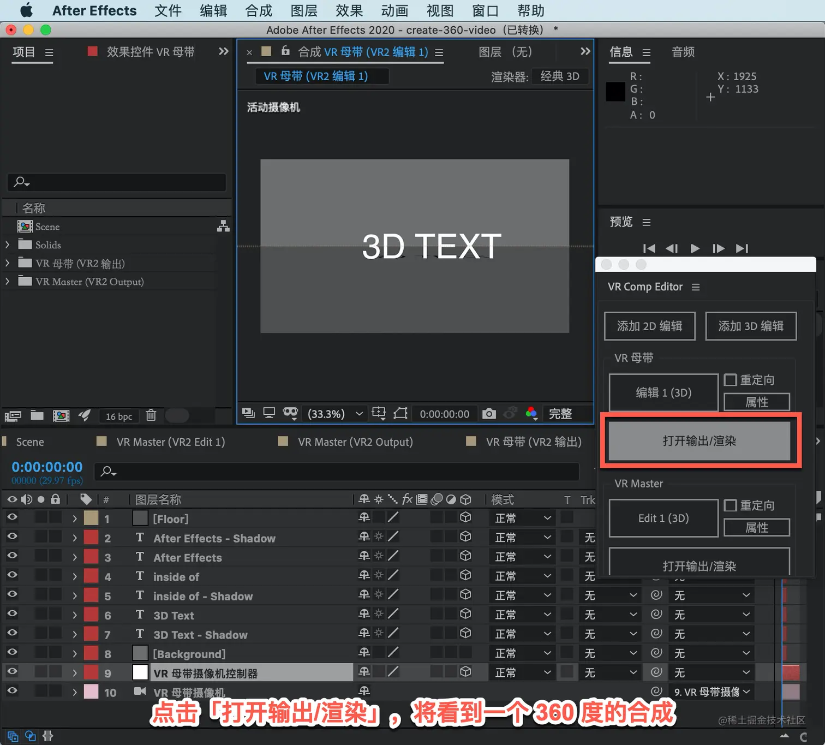This screenshot has height=745, width=825.
Task: Open the parent dropdown for layer 10
Action: (712, 692)
